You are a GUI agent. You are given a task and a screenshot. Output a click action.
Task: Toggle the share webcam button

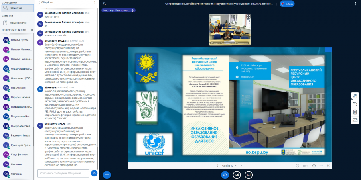[x=237, y=175]
